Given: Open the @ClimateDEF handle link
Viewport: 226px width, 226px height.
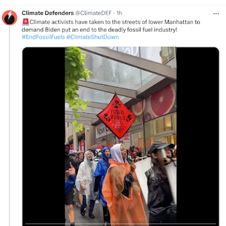Looking at the screenshot, I should [93, 13].
